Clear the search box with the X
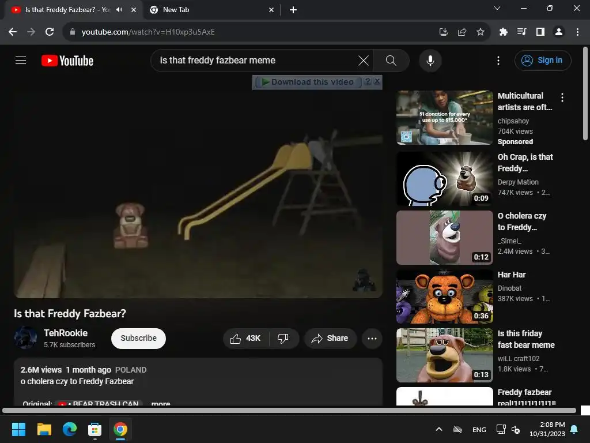This screenshot has height=443, width=590. 363,60
